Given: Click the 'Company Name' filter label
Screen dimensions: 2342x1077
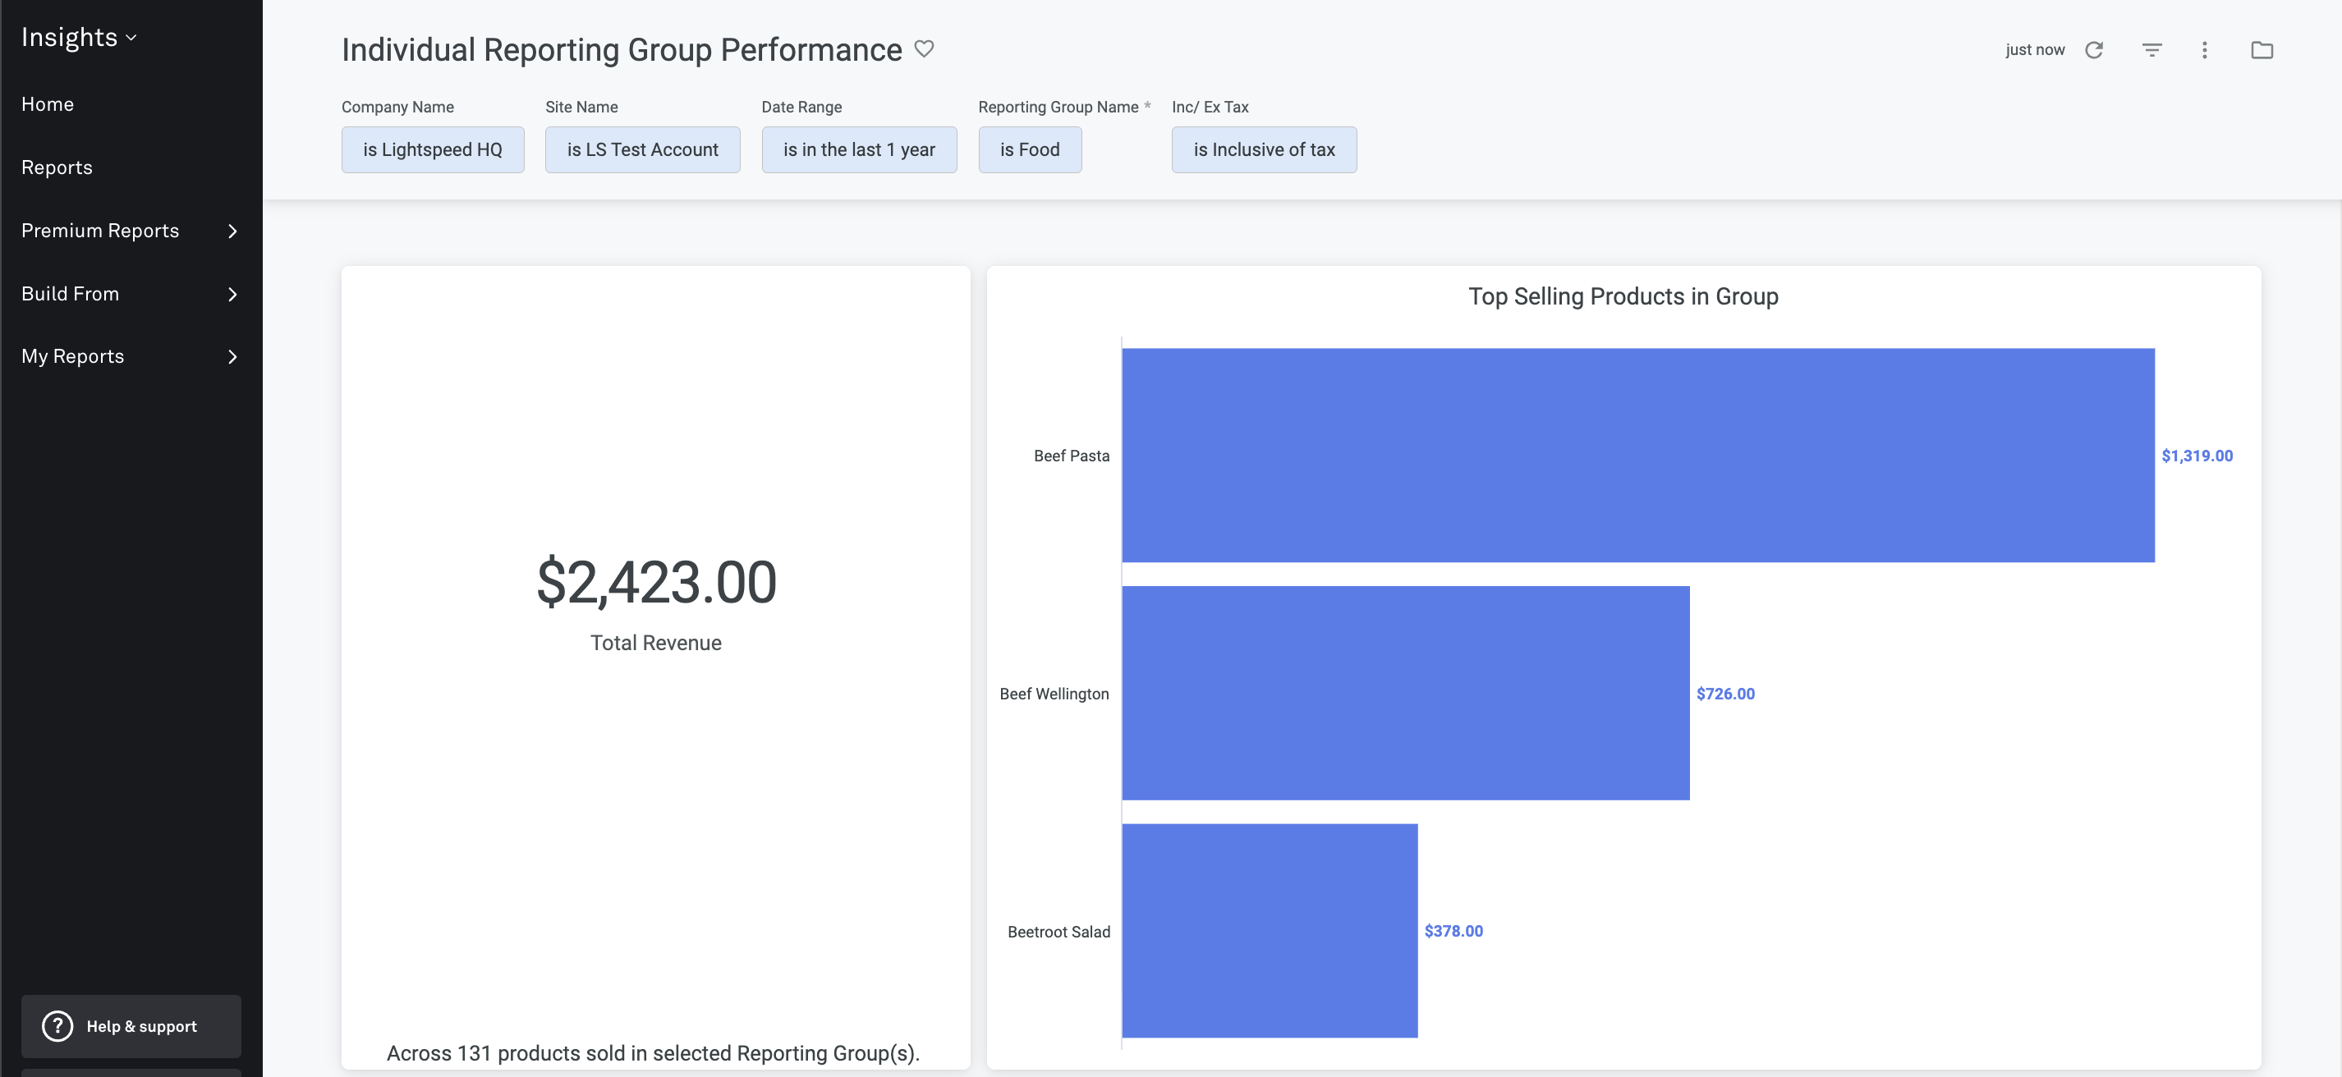Looking at the screenshot, I should pyautogui.click(x=397, y=107).
